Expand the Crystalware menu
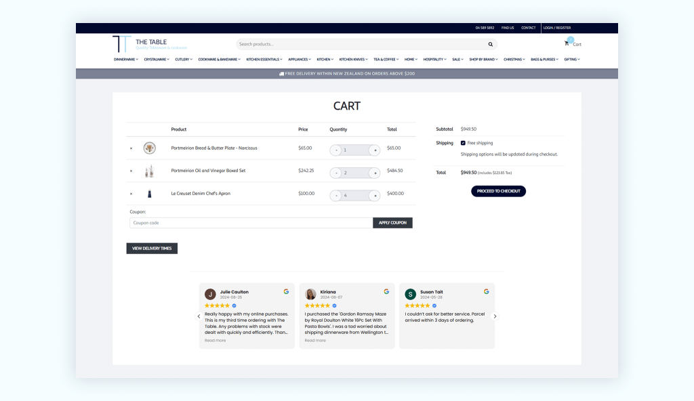The width and height of the screenshot is (694, 401). 157,60
